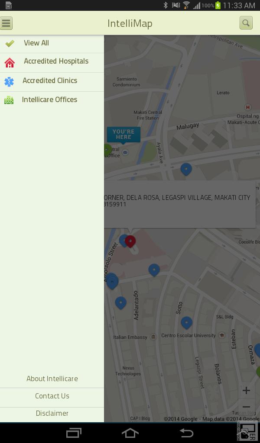
Task: Tap the blue clinic star icon
Action: (x=9, y=81)
